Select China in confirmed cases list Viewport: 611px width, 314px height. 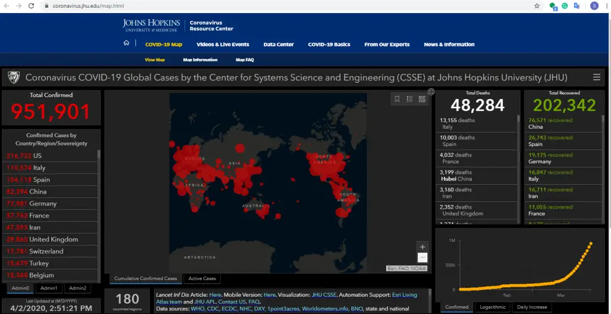tap(50, 191)
